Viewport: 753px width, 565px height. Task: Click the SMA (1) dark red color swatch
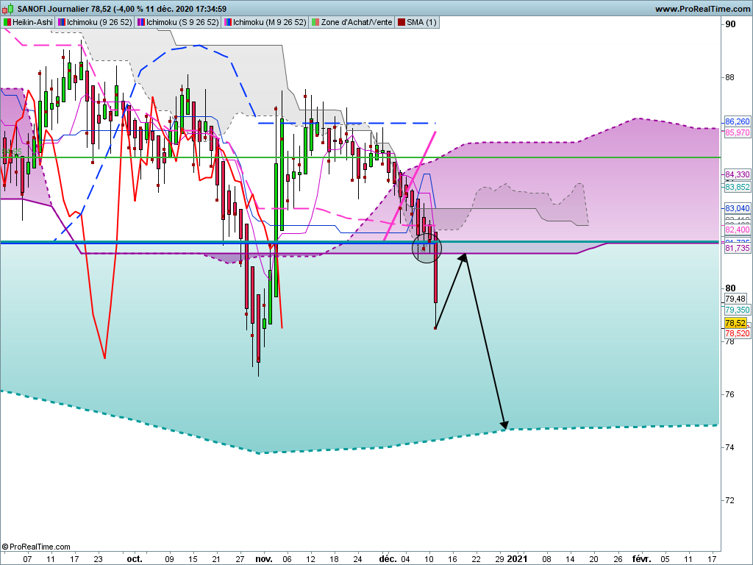pos(401,22)
